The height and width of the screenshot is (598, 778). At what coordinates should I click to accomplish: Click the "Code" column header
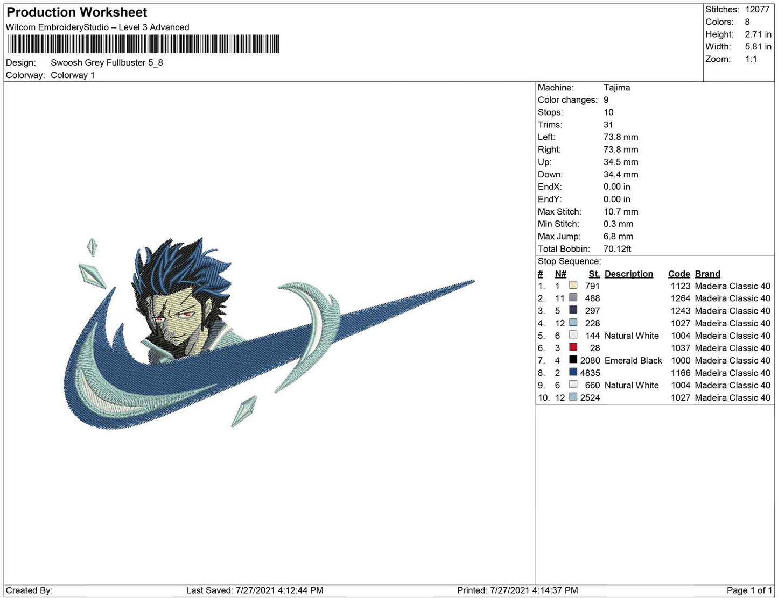(679, 274)
